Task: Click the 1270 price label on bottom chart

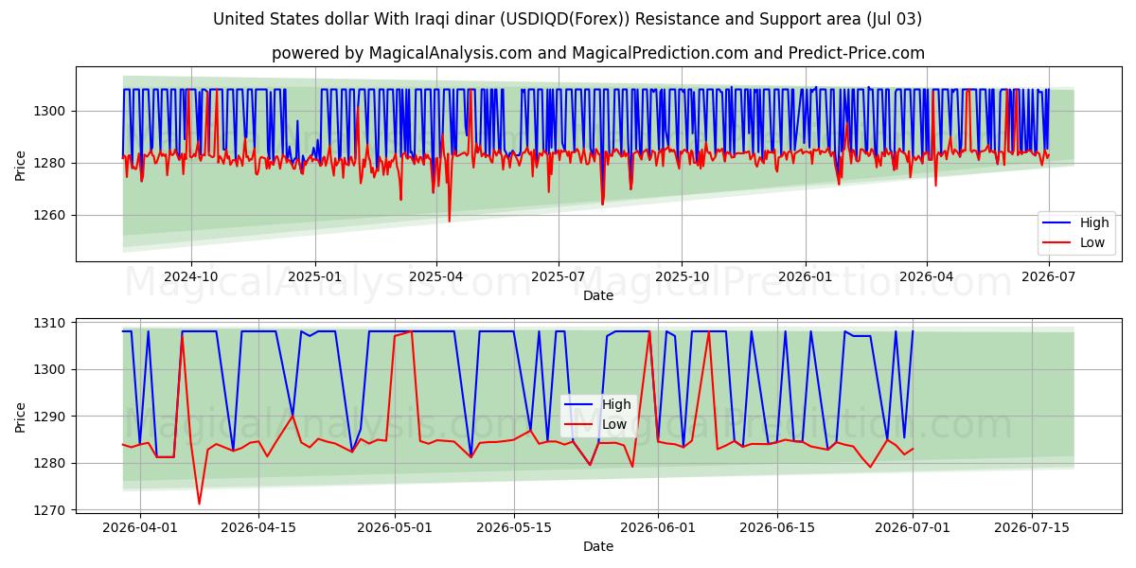Action: [x=52, y=510]
